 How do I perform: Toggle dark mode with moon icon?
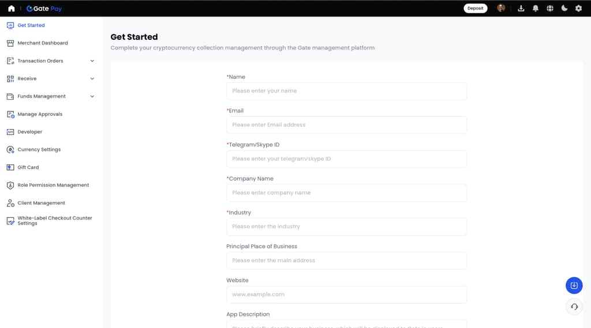tap(564, 9)
